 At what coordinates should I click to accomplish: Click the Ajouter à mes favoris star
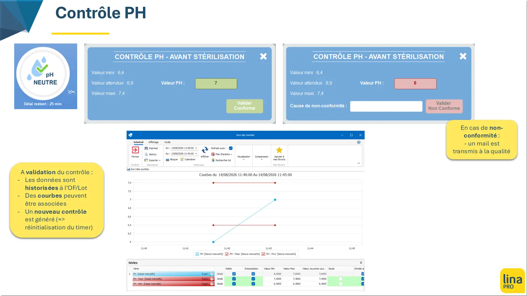(279, 150)
